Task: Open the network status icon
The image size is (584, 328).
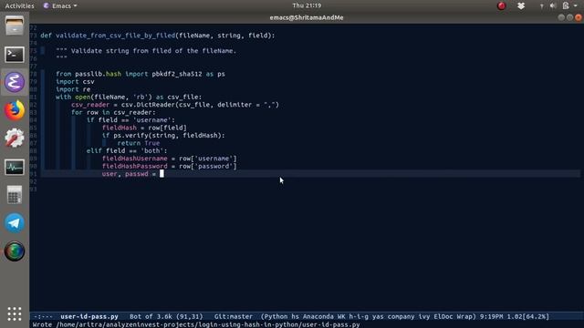Action: coord(541,6)
